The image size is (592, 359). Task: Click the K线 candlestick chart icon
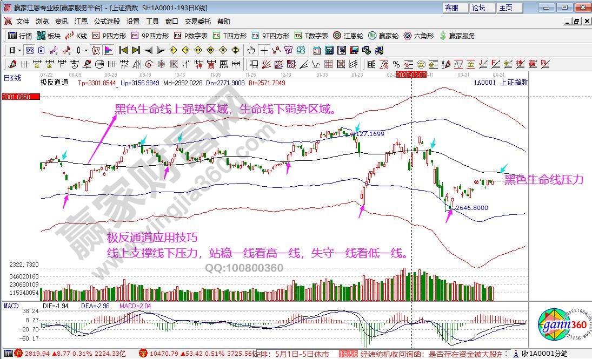pyautogui.click(x=76, y=36)
